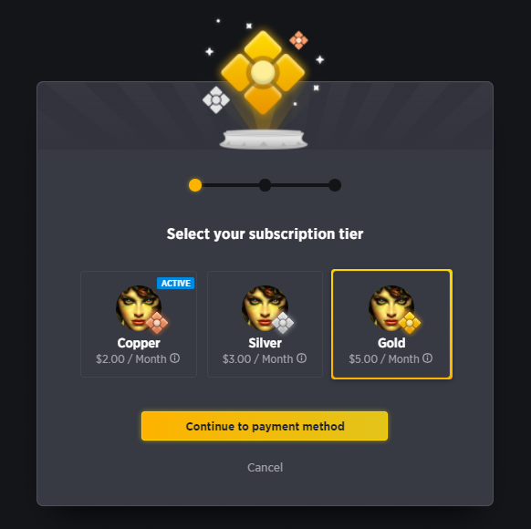
Task: Click the second progress step dot
Action: (265, 185)
